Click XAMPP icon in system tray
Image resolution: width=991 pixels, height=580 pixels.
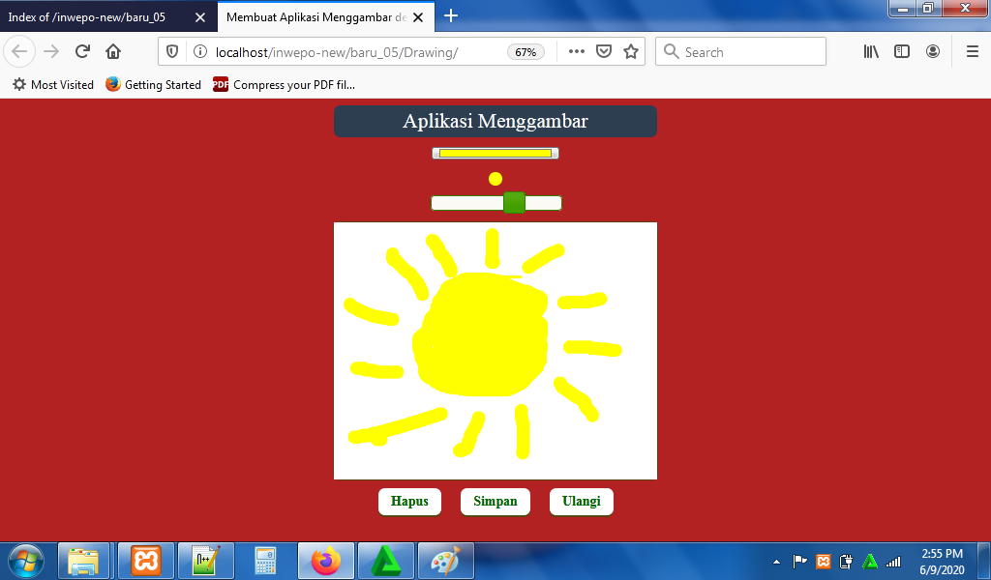(x=823, y=561)
